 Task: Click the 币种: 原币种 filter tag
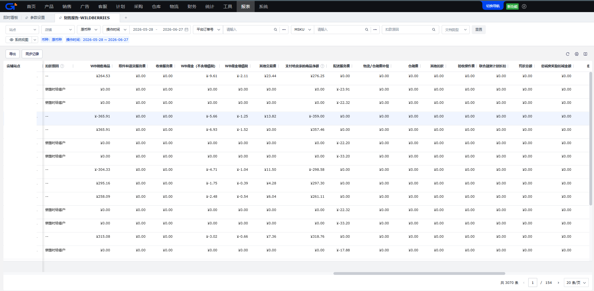point(52,40)
